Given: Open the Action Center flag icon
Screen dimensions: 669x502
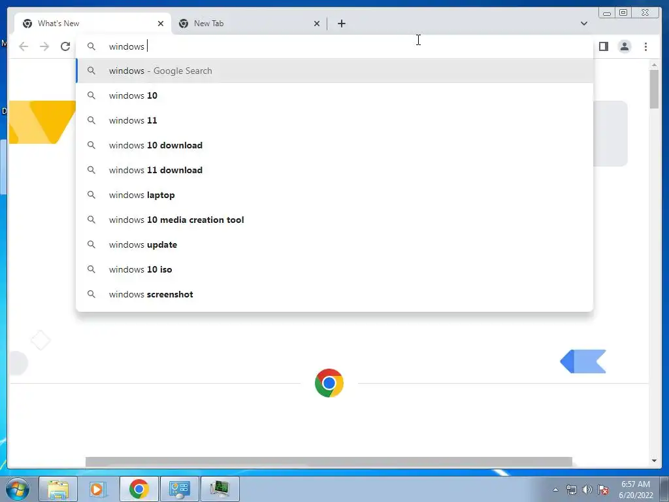Looking at the screenshot, I should click(x=603, y=490).
